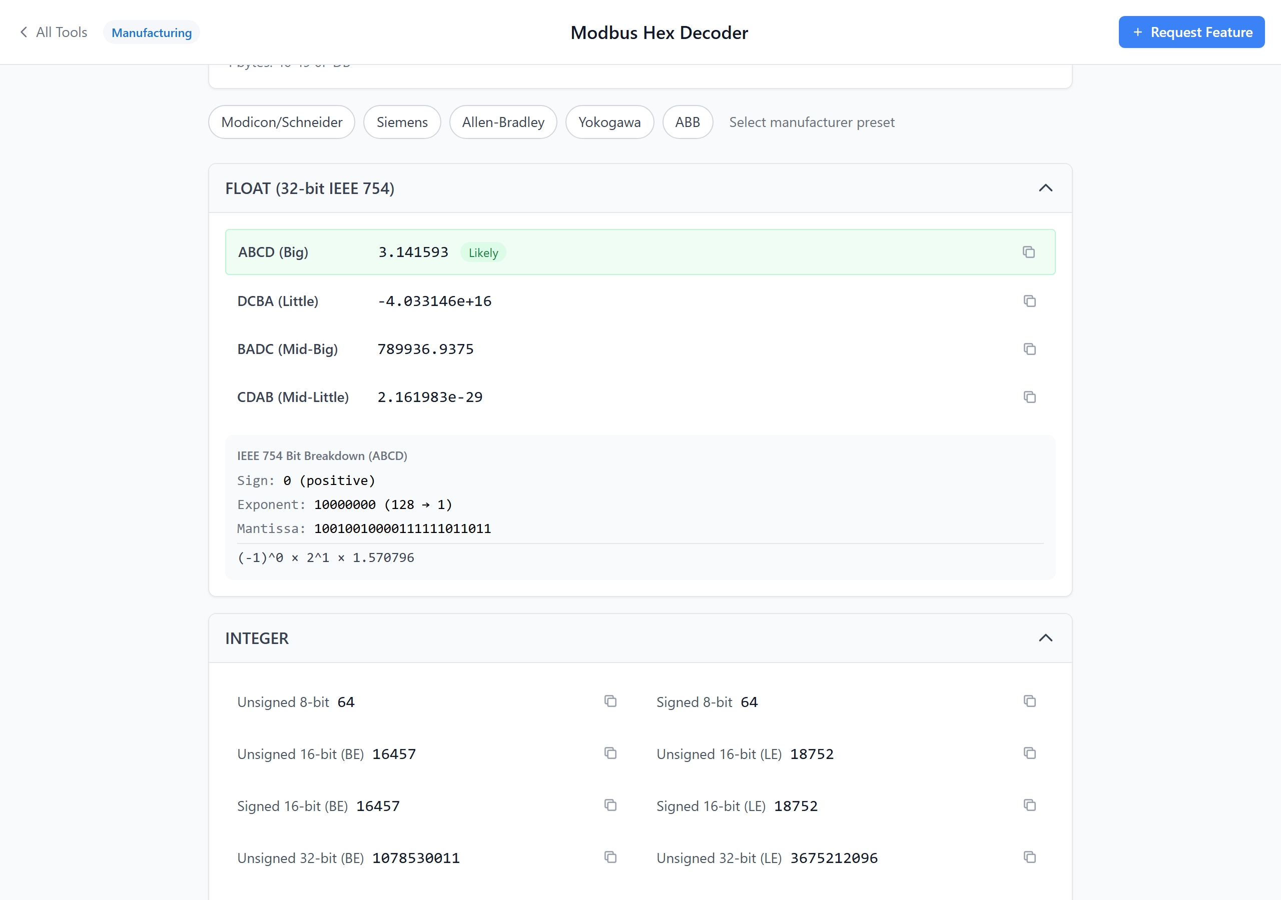Image resolution: width=1281 pixels, height=900 pixels.
Task: Collapse the INTEGER section
Action: point(1045,638)
